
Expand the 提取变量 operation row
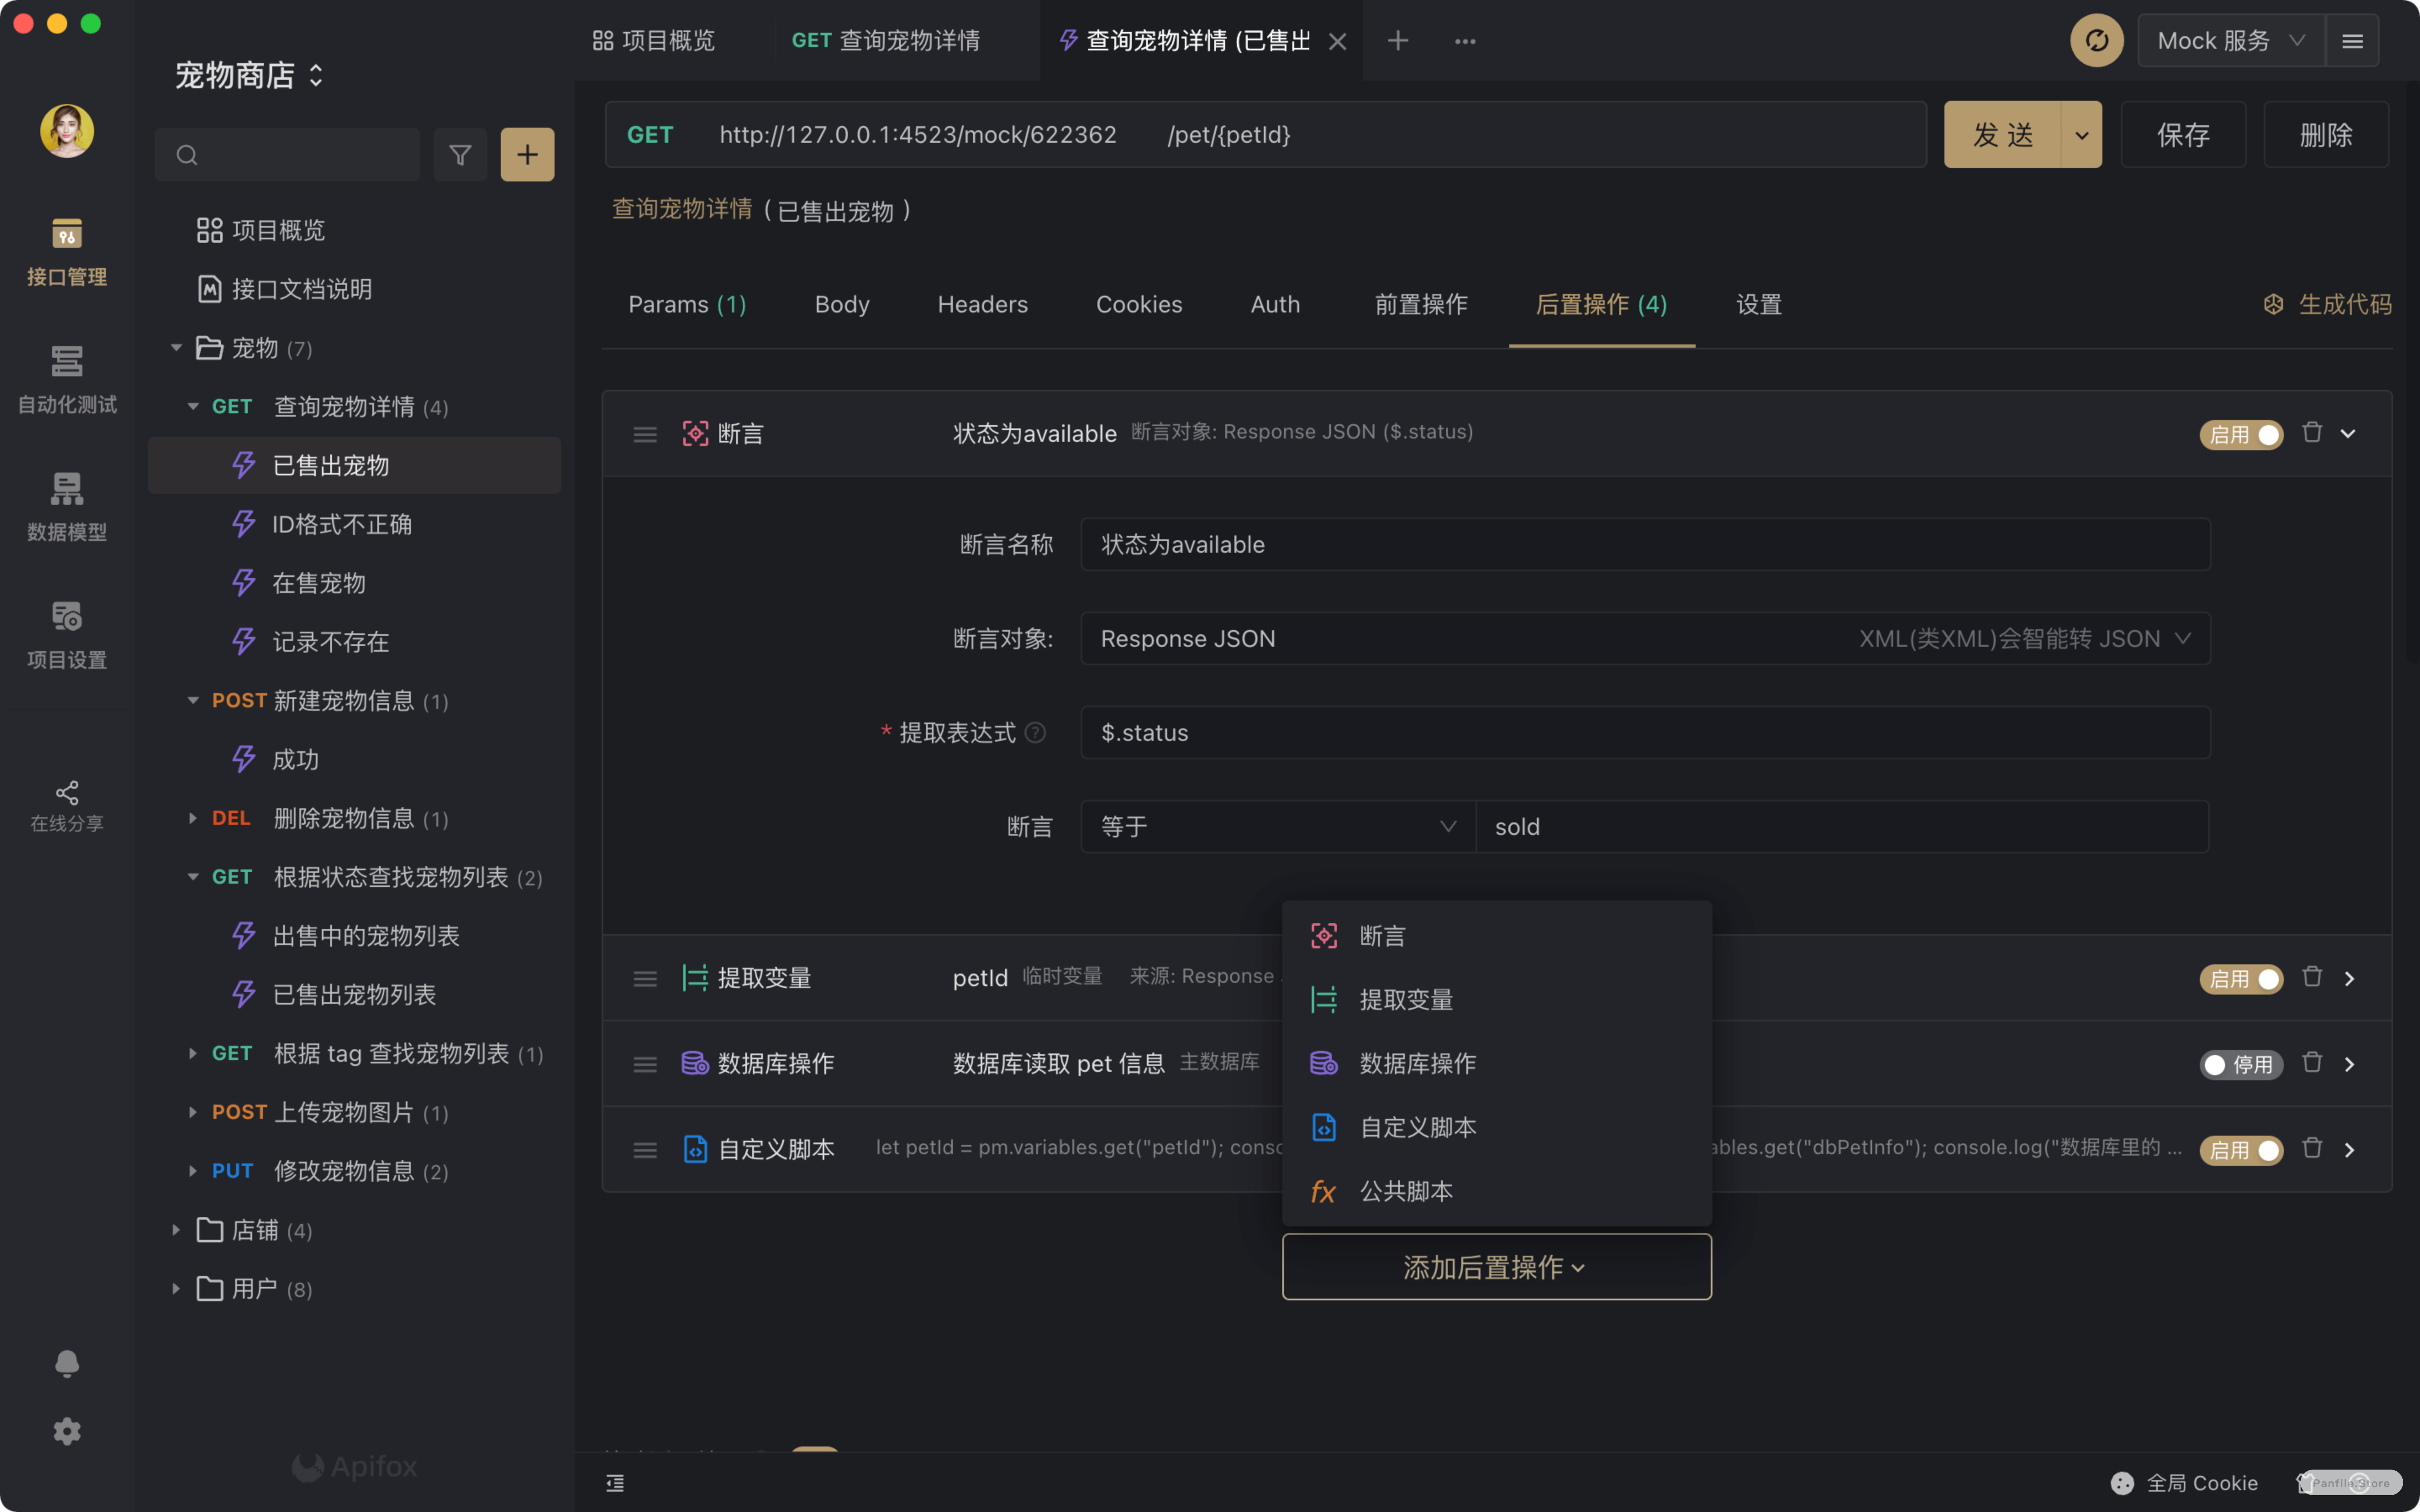[x=2349, y=978]
